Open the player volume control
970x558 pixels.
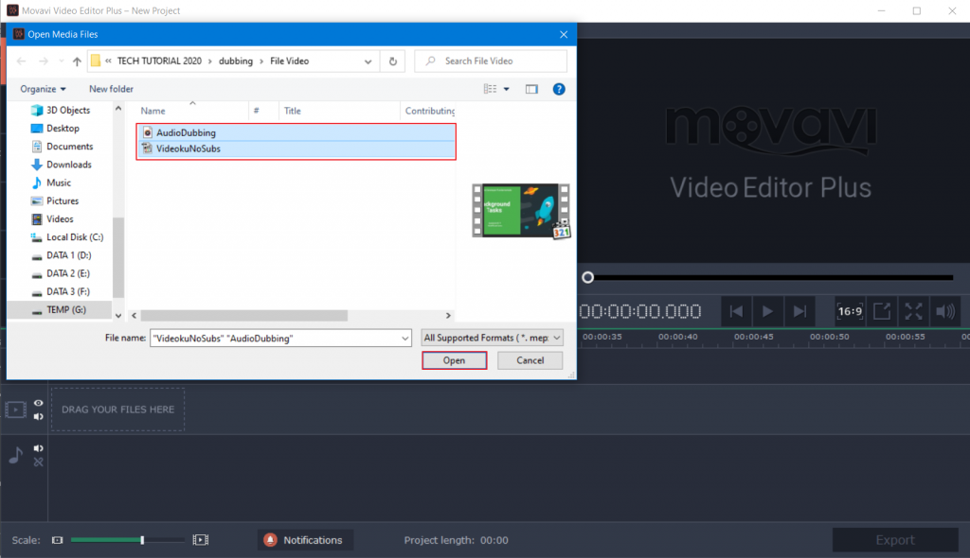coord(945,311)
